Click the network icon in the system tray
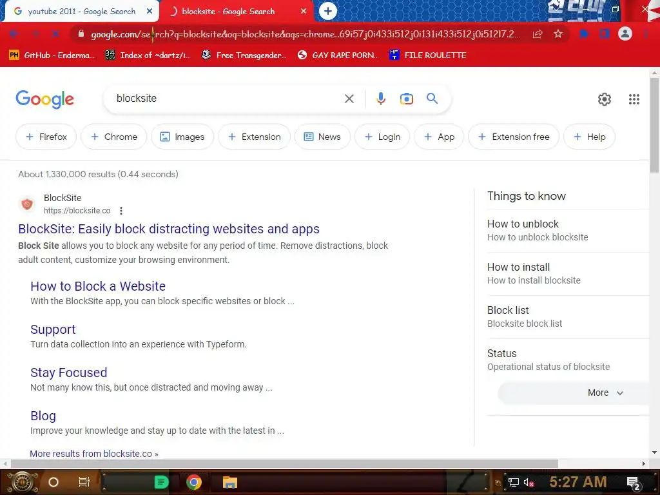 click(x=514, y=482)
